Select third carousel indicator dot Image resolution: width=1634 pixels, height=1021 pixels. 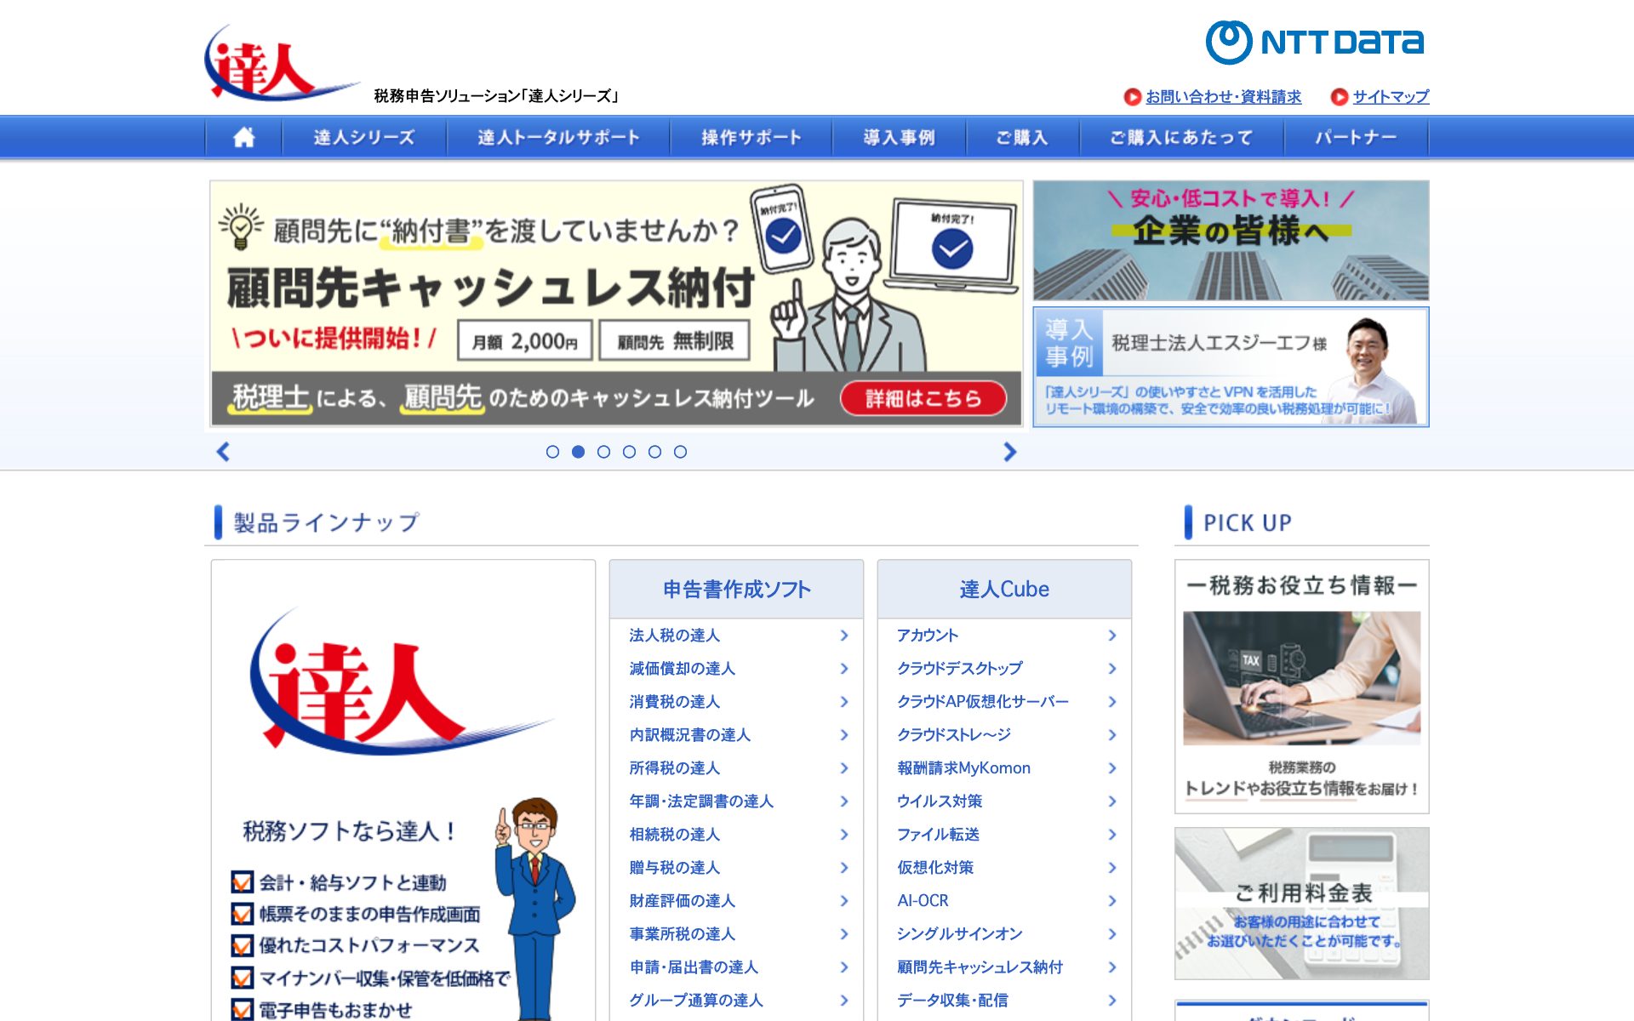pyautogui.click(x=603, y=452)
